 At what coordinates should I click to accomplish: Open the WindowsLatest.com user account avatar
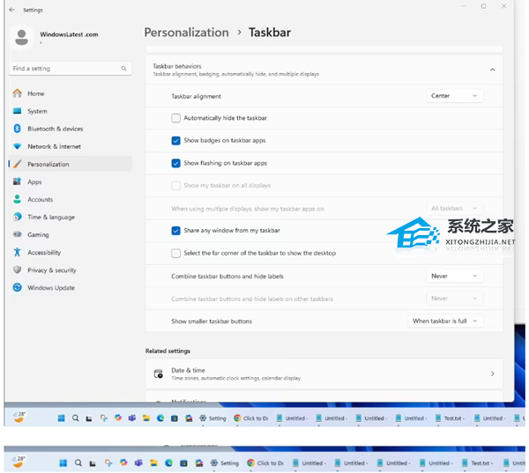[21, 37]
